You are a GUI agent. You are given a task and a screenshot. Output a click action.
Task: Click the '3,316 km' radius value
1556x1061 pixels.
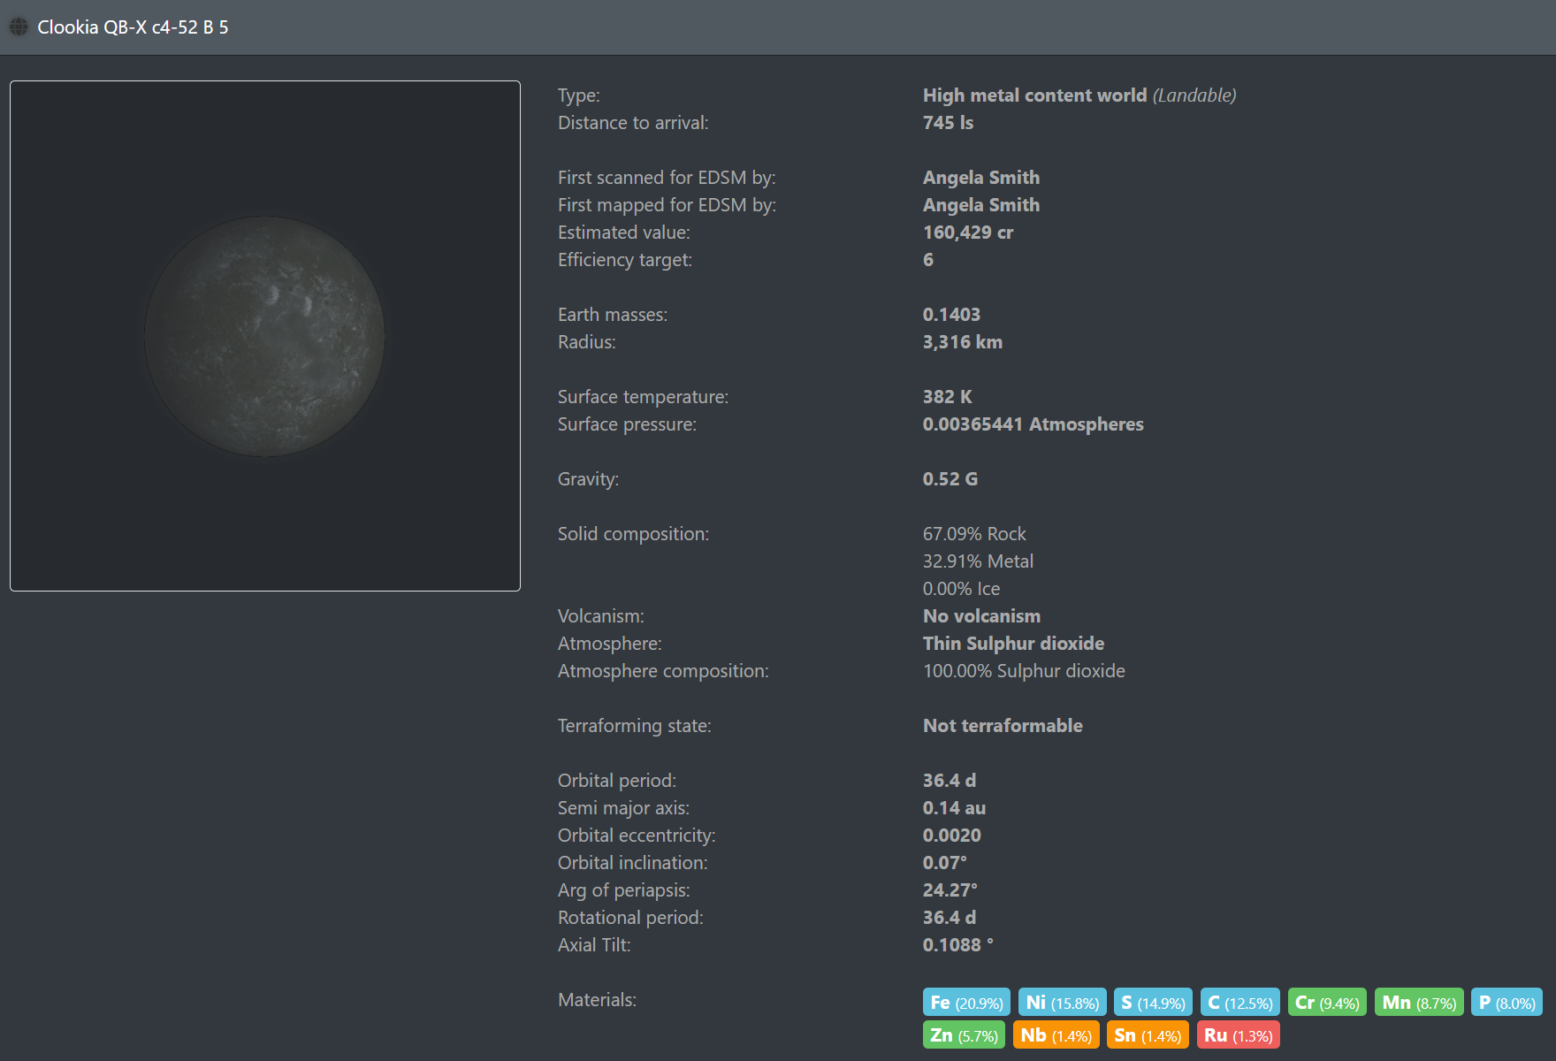coord(963,342)
